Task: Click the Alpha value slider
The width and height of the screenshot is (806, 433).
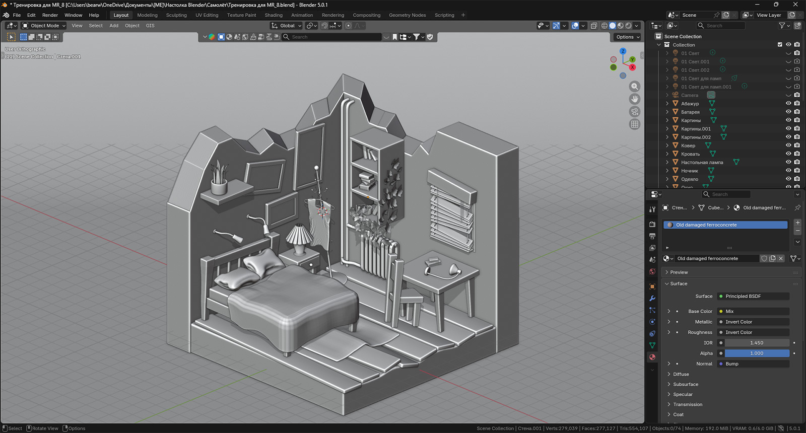Action: click(x=757, y=353)
